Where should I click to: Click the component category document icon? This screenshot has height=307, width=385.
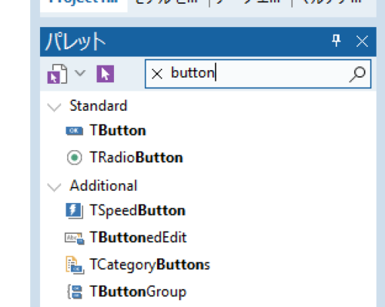57,74
